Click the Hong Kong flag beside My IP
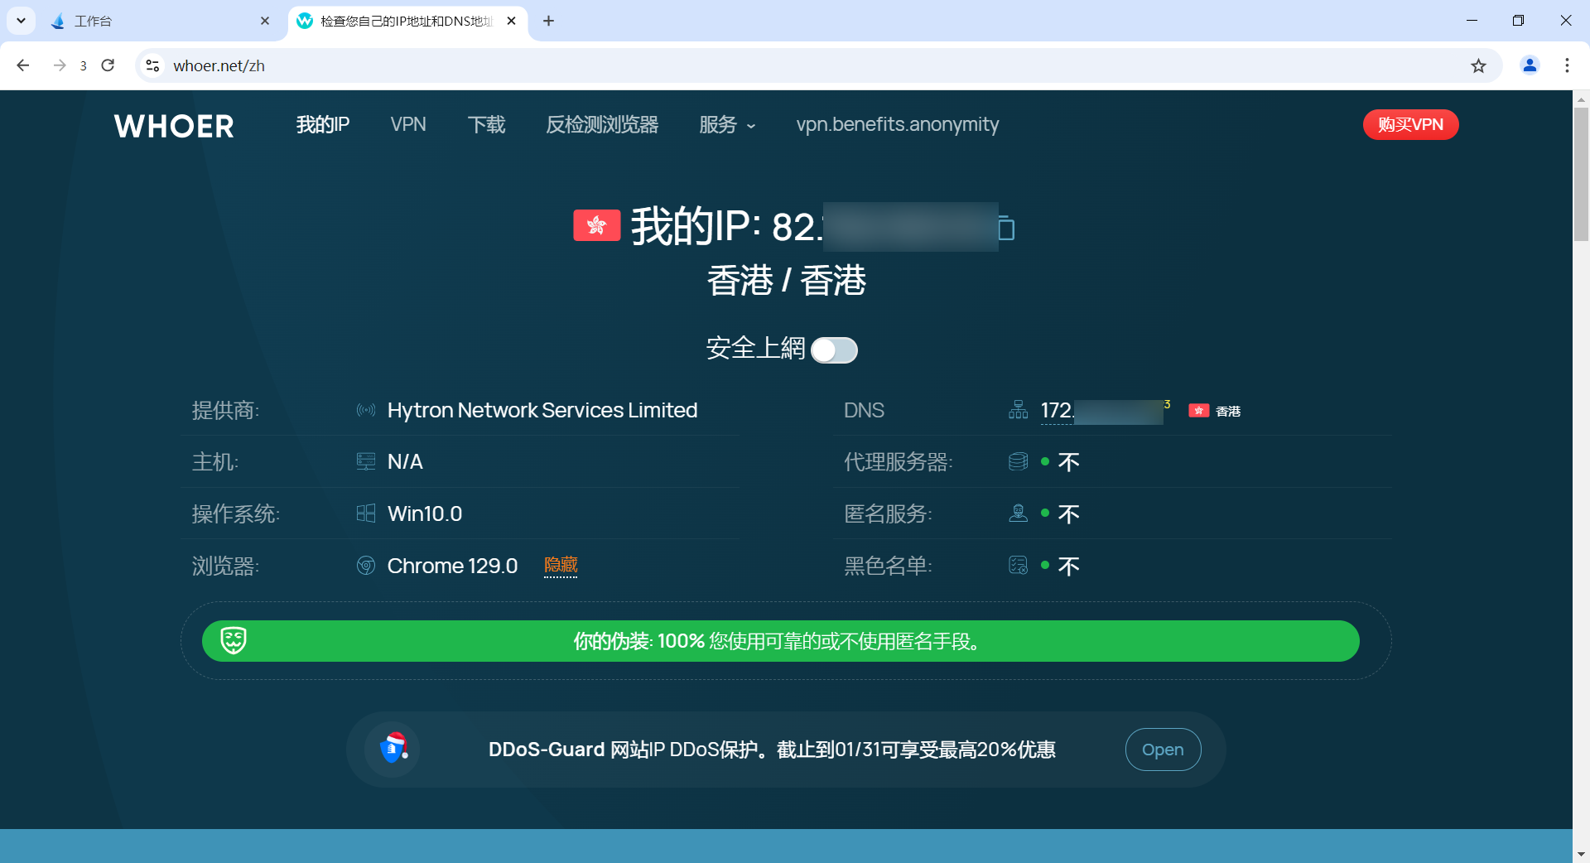The image size is (1590, 863). pos(596,225)
